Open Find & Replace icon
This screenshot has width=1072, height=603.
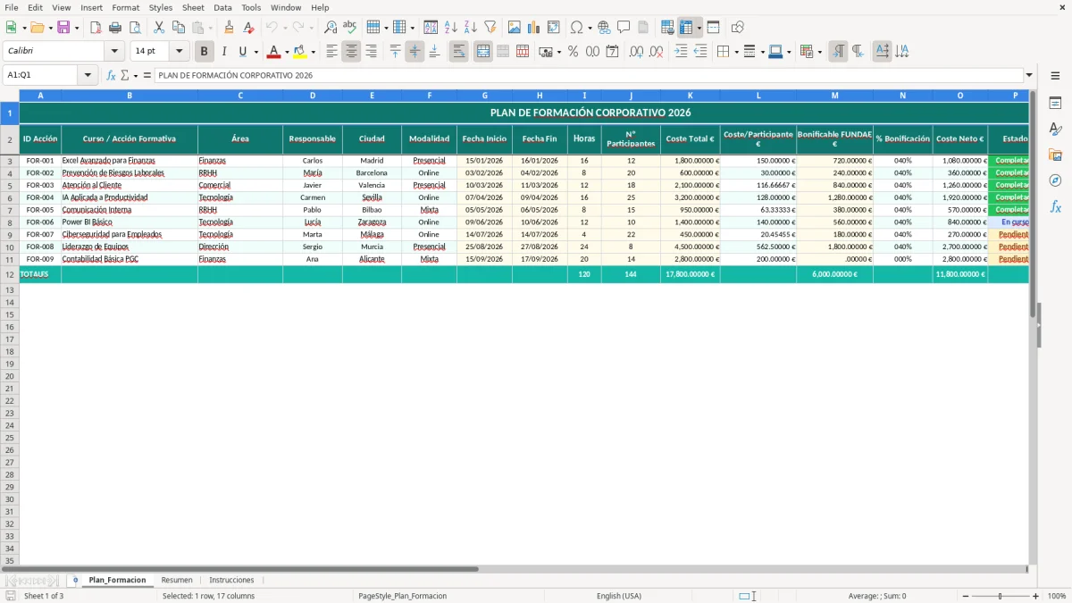click(x=331, y=28)
